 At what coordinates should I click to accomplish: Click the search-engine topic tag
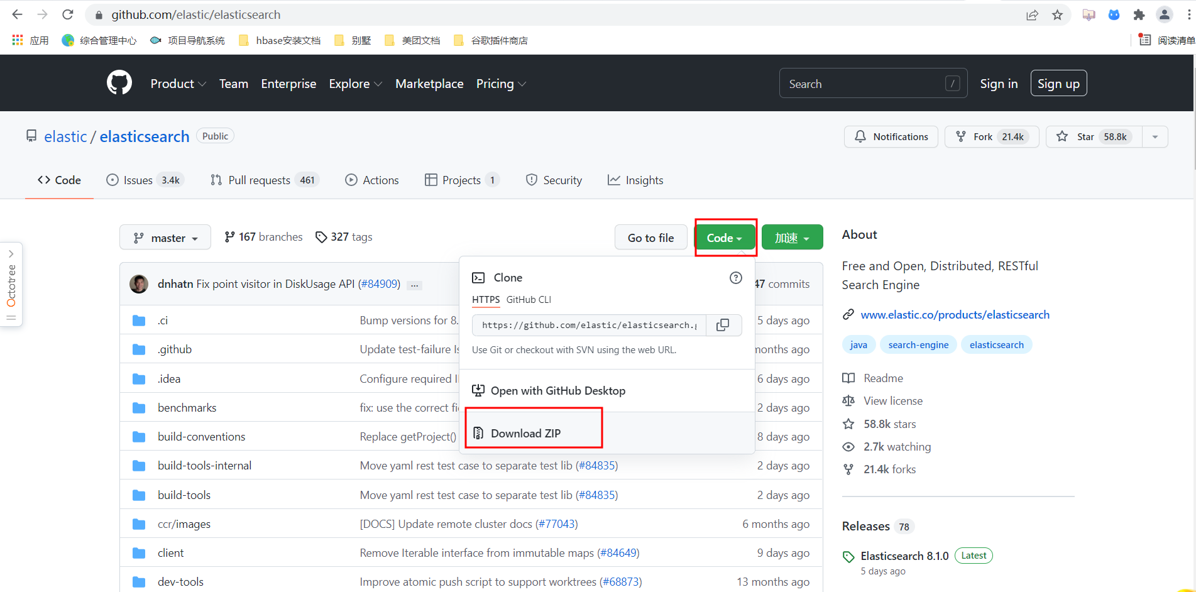[x=918, y=345]
